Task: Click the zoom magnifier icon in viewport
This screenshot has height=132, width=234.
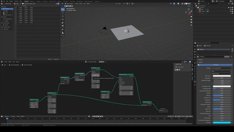Action: (x=191, y=17)
